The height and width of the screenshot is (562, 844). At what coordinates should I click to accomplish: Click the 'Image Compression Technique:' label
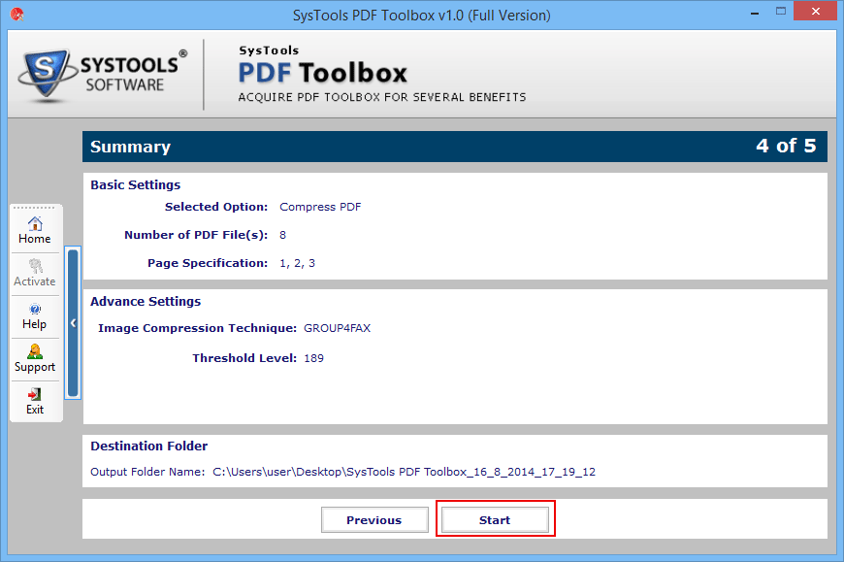click(x=197, y=328)
